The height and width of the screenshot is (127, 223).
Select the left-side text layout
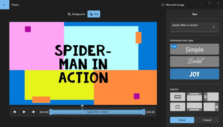click(211, 97)
